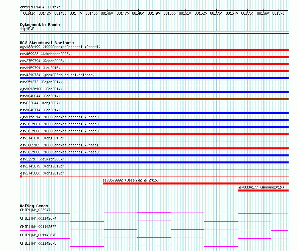Viewport: 298px width, 251px height.
Task: Click the red dgv182e199 variant bar
Action: pos(154,50)
